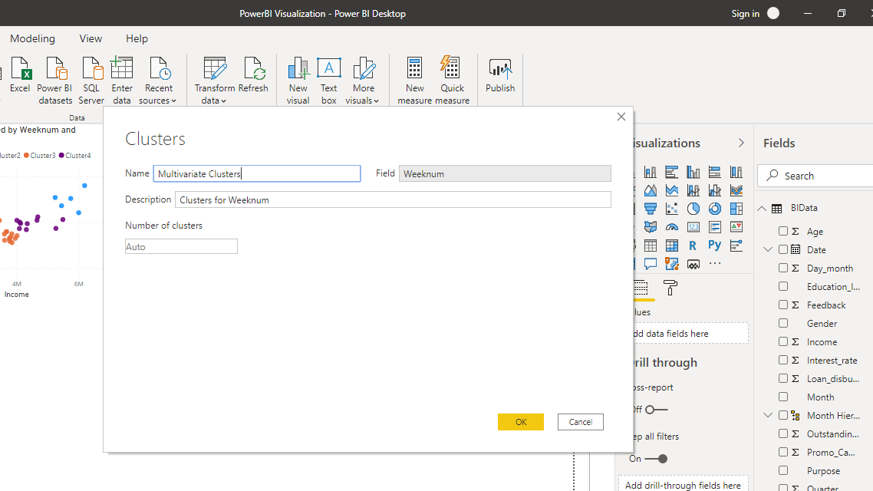Image resolution: width=873 pixels, height=491 pixels.
Task: Click the Excel data source icon
Action: (20, 74)
